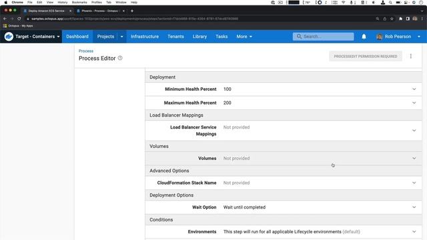
Task: Click the Deployment Options section header
Action: [x=283, y=195]
